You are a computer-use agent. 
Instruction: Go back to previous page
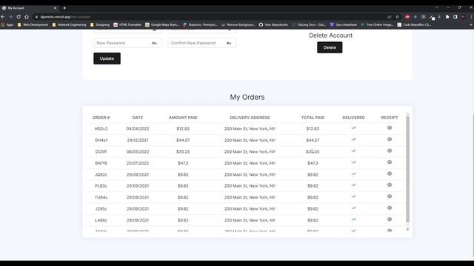point(3,17)
